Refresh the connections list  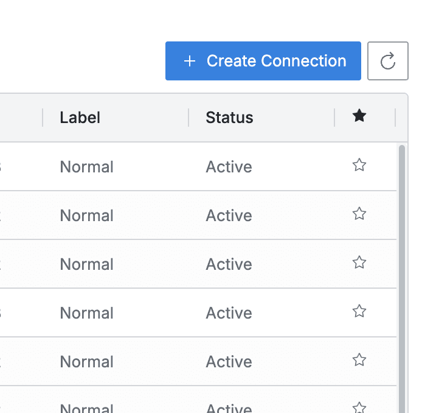pos(387,61)
